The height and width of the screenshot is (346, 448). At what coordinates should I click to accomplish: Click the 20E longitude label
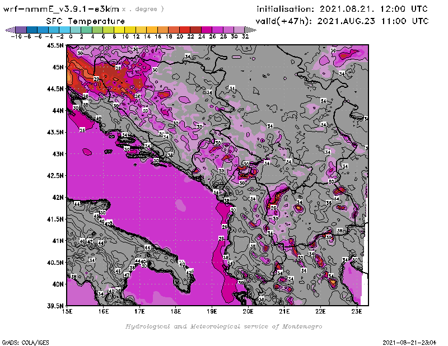pos(248,311)
